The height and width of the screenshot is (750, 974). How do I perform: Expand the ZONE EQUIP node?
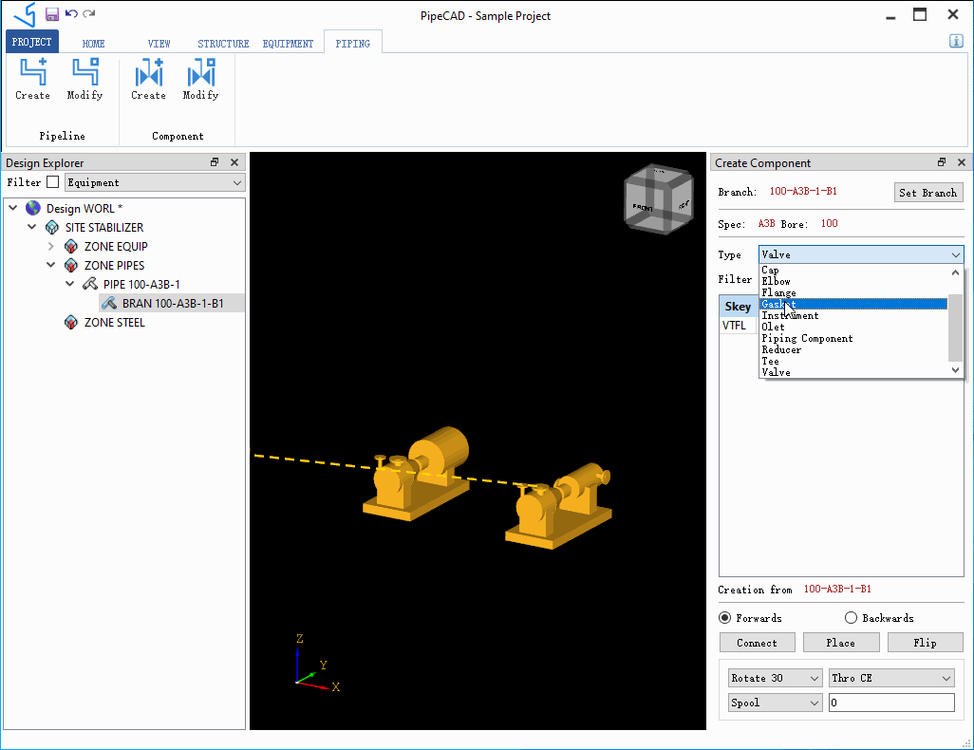tap(51, 246)
